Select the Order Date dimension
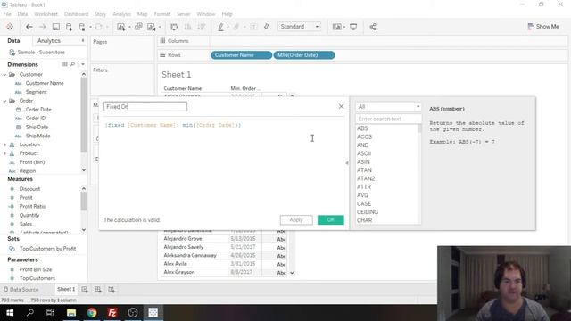The width and height of the screenshot is (571, 321). [38, 109]
